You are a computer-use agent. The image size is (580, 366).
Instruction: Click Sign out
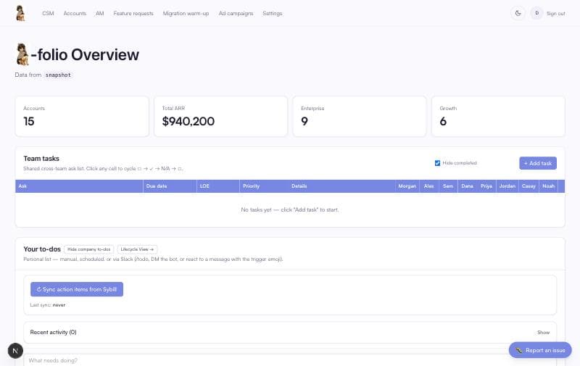[555, 13]
